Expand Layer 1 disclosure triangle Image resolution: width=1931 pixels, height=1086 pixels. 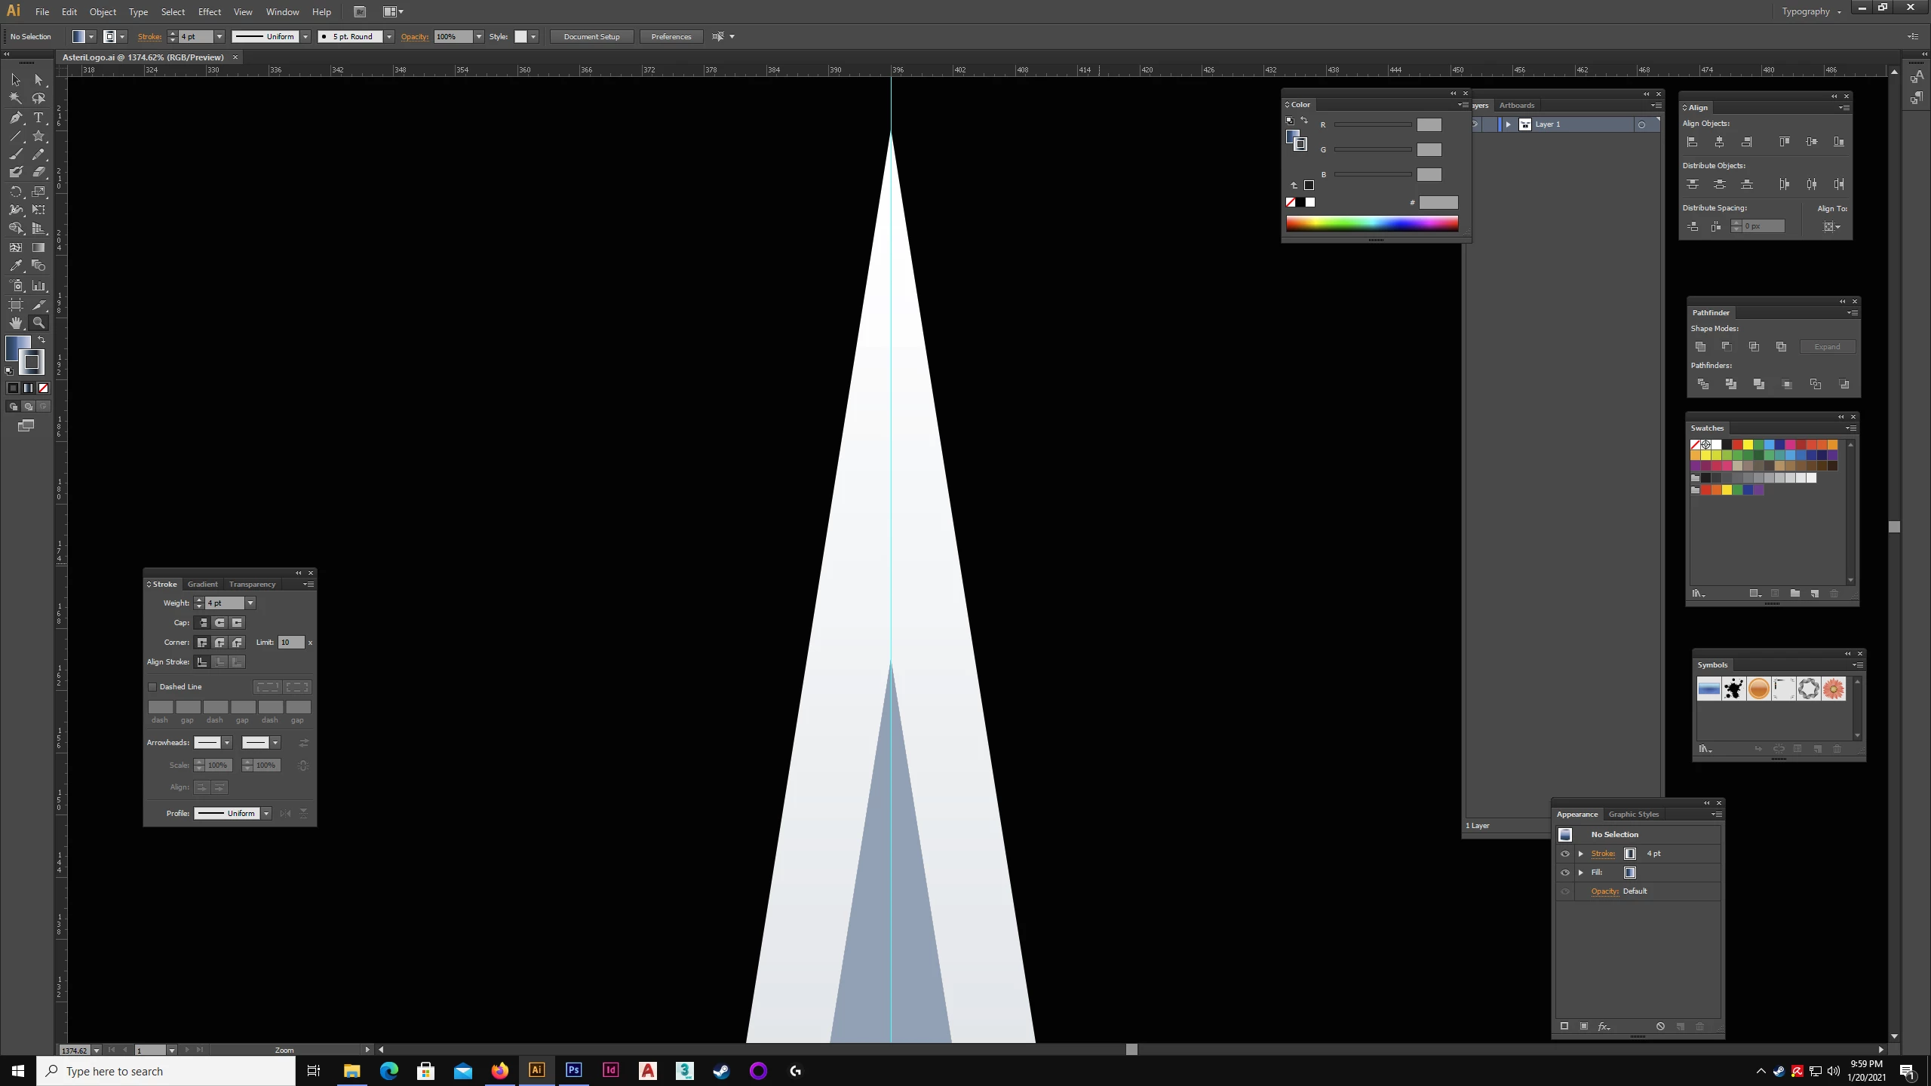[x=1508, y=124]
